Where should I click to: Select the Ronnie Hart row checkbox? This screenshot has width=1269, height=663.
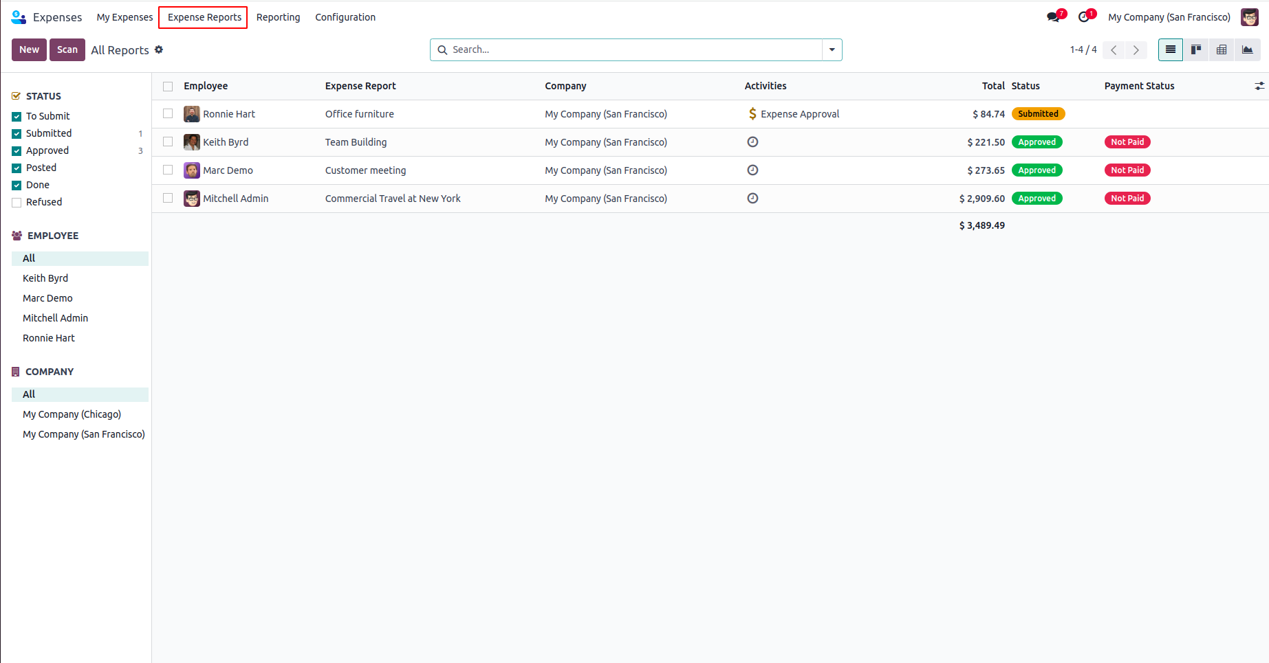pyautogui.click(x=168, y=113)
